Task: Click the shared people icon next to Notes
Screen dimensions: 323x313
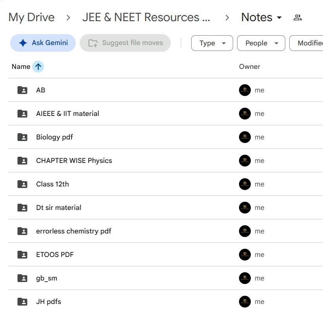Action: click(297, 18)
